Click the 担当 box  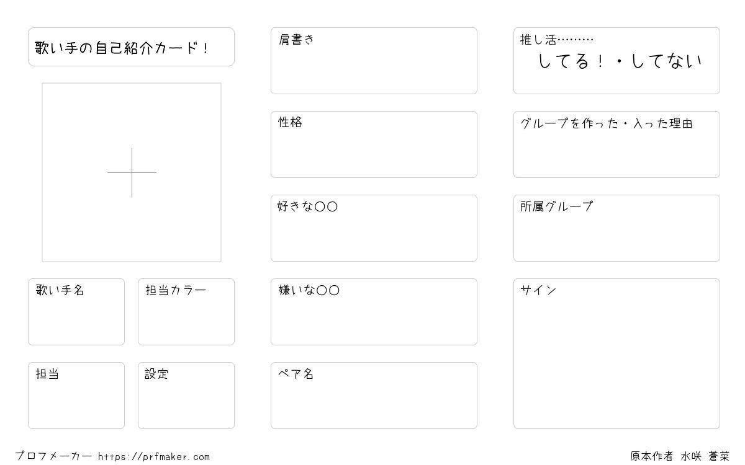point(76,396)
